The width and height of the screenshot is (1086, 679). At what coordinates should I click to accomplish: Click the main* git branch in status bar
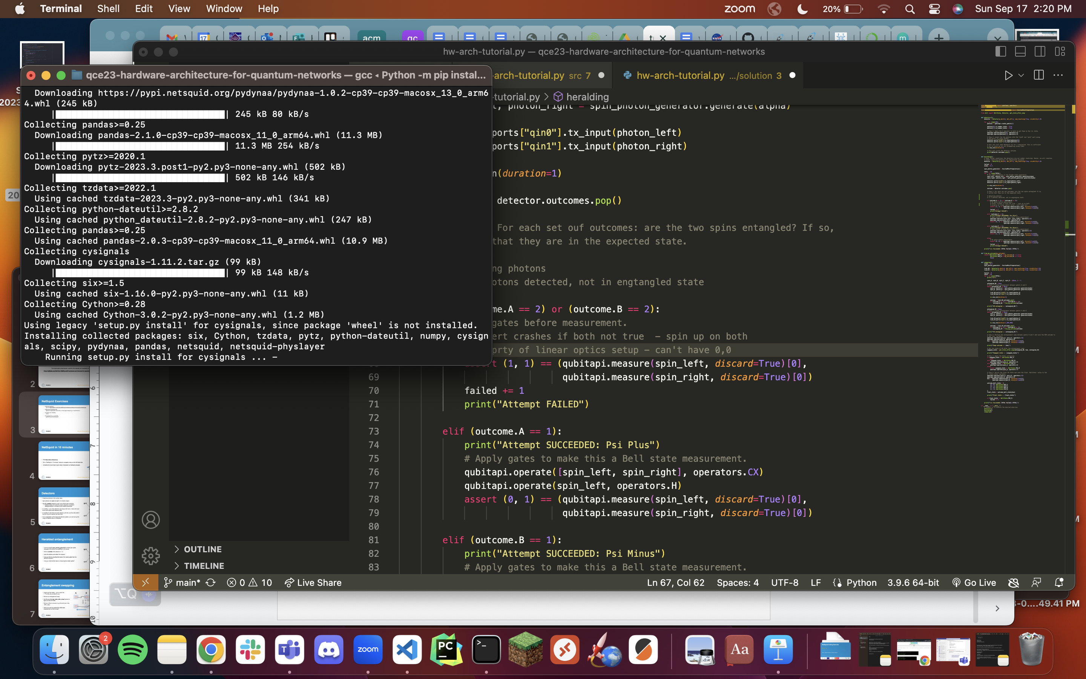pyautogui.click(x=182, y=582)
